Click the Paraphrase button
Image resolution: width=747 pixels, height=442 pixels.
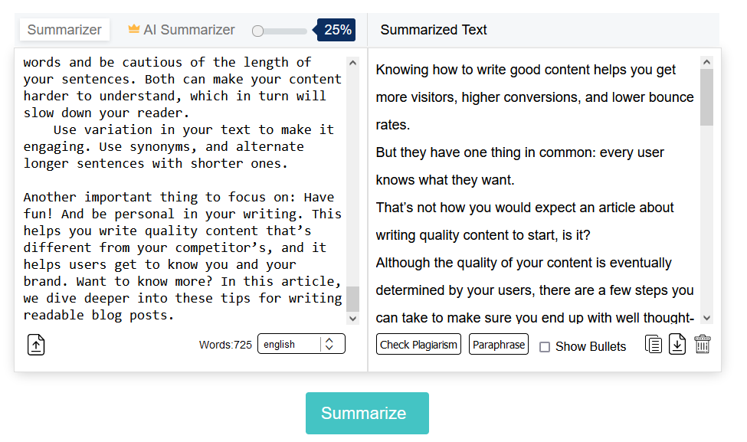tap(499, 345)
